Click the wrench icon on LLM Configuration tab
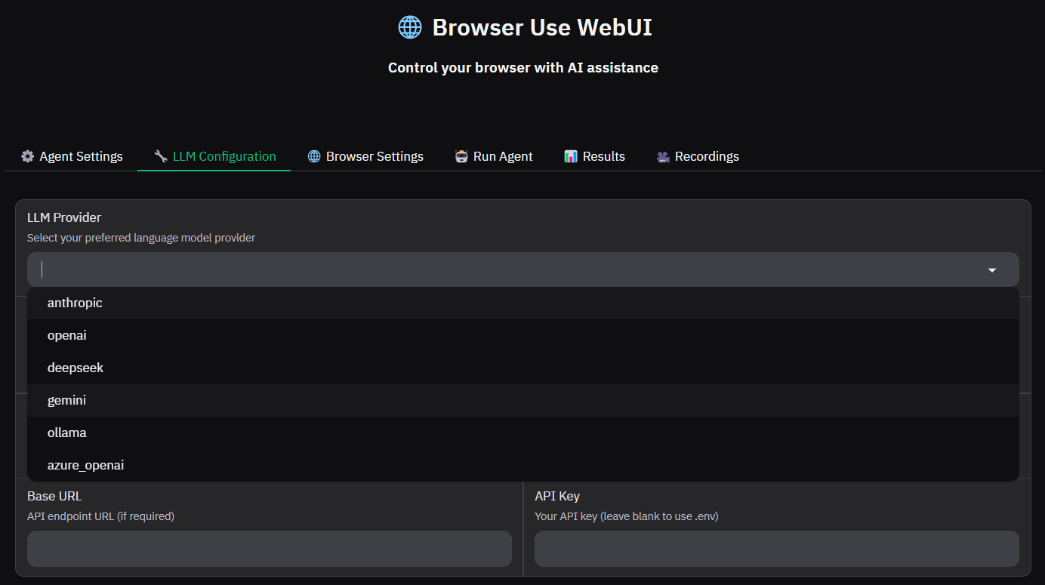This screenshot has height=585, width=1045. (x=160, y=156)
